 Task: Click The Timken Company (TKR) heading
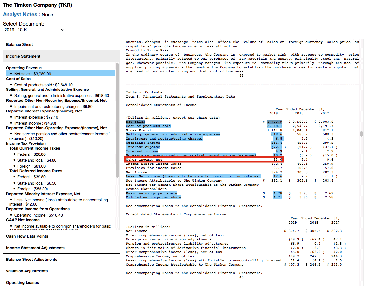38,5
